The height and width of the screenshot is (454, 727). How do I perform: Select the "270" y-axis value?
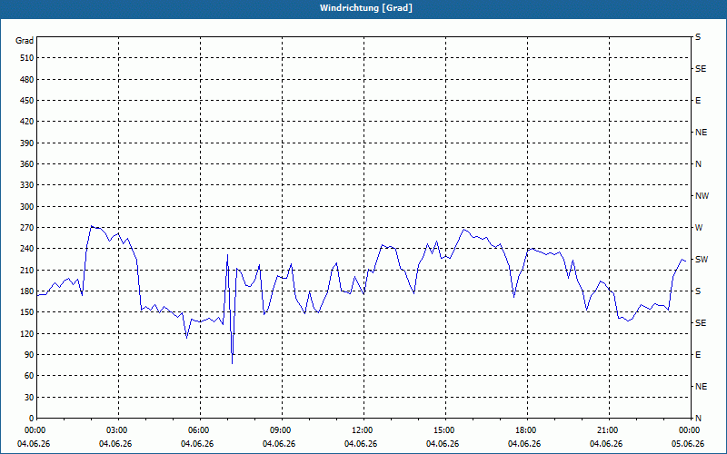(27, 228)
